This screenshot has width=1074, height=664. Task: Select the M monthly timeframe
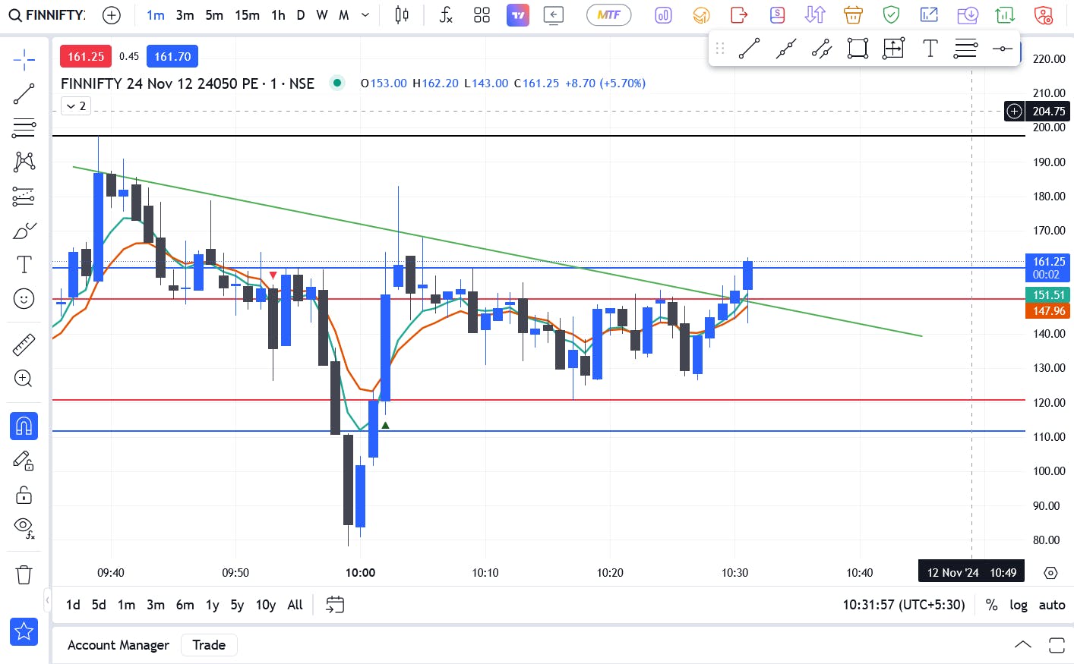(344, 15)
